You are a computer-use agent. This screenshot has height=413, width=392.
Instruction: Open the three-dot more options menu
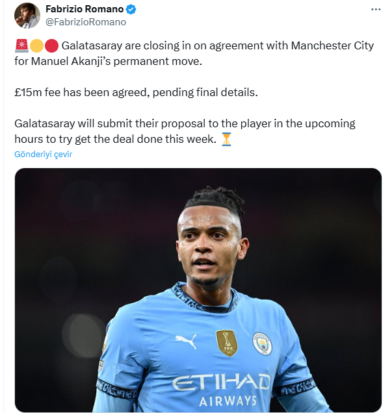click(376, 9)
